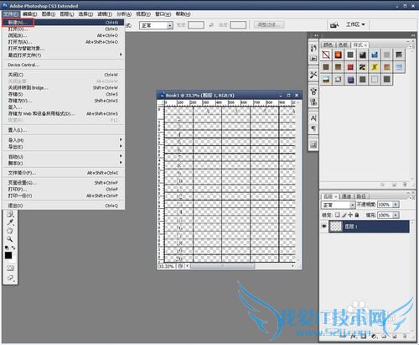The image size is (419, 345).
Task: Choose 存储(S) menu entry
Action: click(63, 94)
